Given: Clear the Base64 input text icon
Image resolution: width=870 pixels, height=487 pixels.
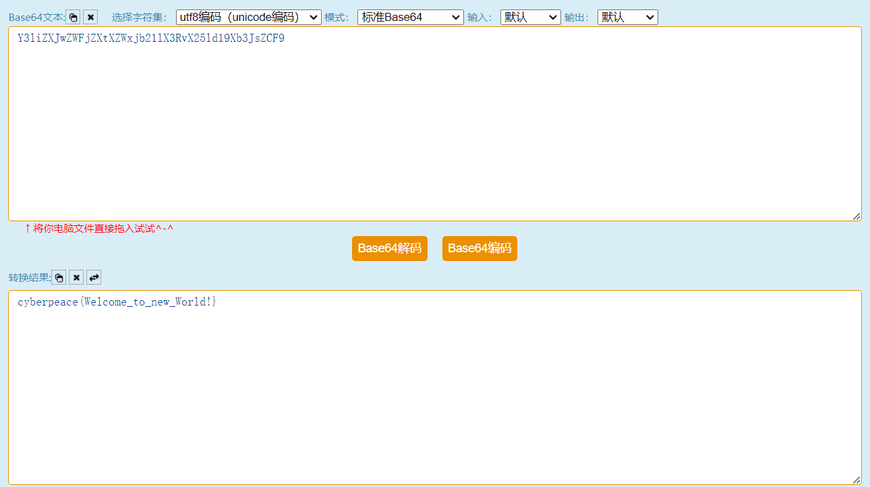Looking at the screenshot, I should point(91,17).
